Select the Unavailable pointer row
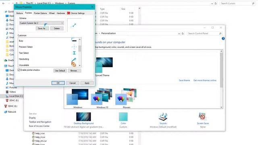The width and height of the screenshot is (258, 145). pyautogui.click(x=48, y=65)
